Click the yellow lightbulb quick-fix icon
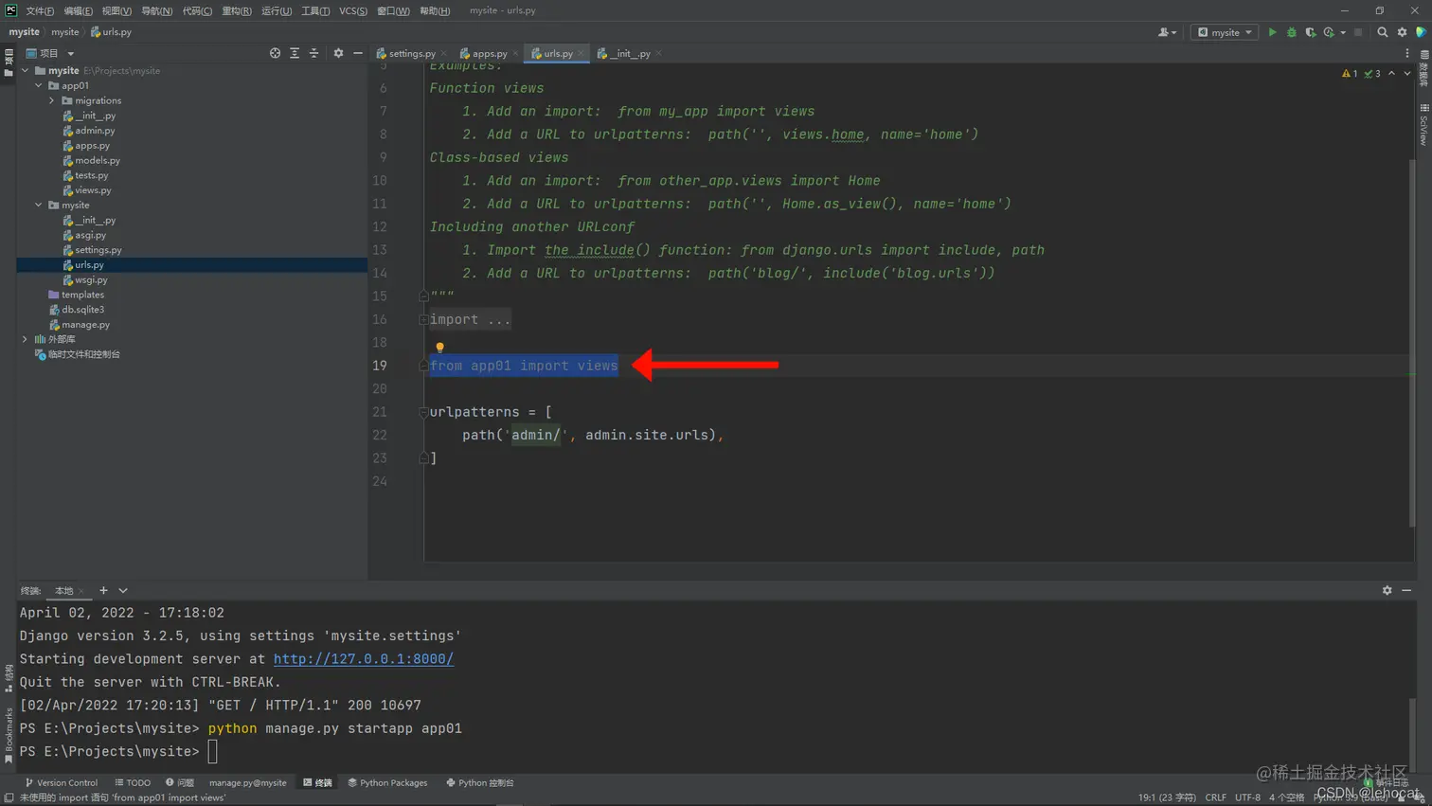This screenshot has height=806, width=1432. [x=439, y=348]
